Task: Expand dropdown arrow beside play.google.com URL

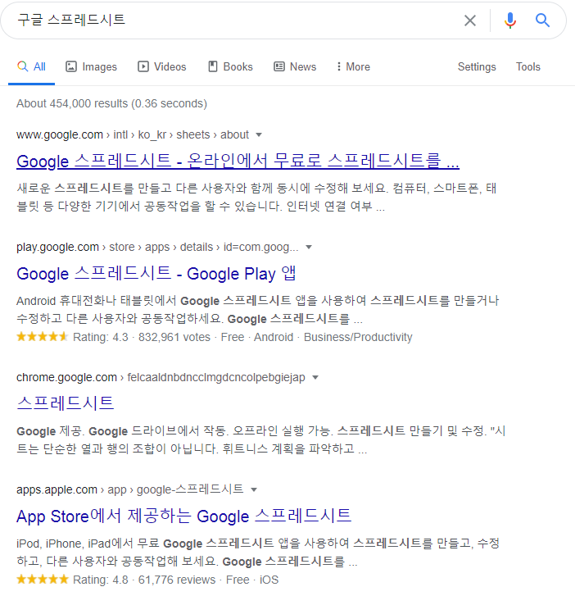Action: click(x=309, y=248)
